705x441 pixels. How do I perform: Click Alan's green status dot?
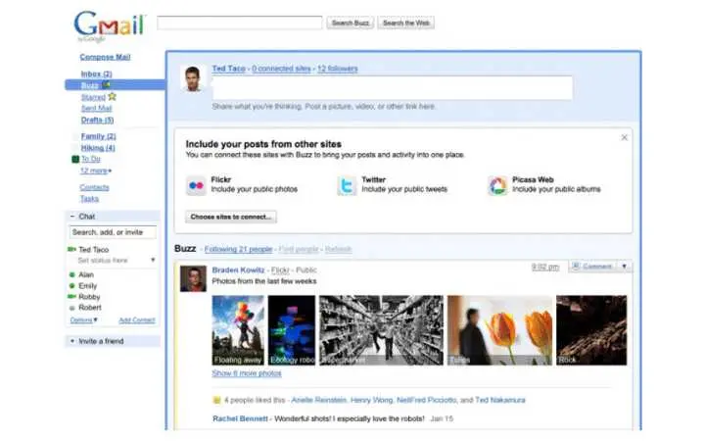click(x=71, y=274)
